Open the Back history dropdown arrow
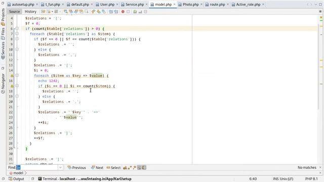The height and width of the screenshot is (182, 324). [x=52, y=12]
